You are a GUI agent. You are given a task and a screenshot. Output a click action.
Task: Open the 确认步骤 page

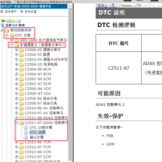pyautogui.click(x=37, y=137)
